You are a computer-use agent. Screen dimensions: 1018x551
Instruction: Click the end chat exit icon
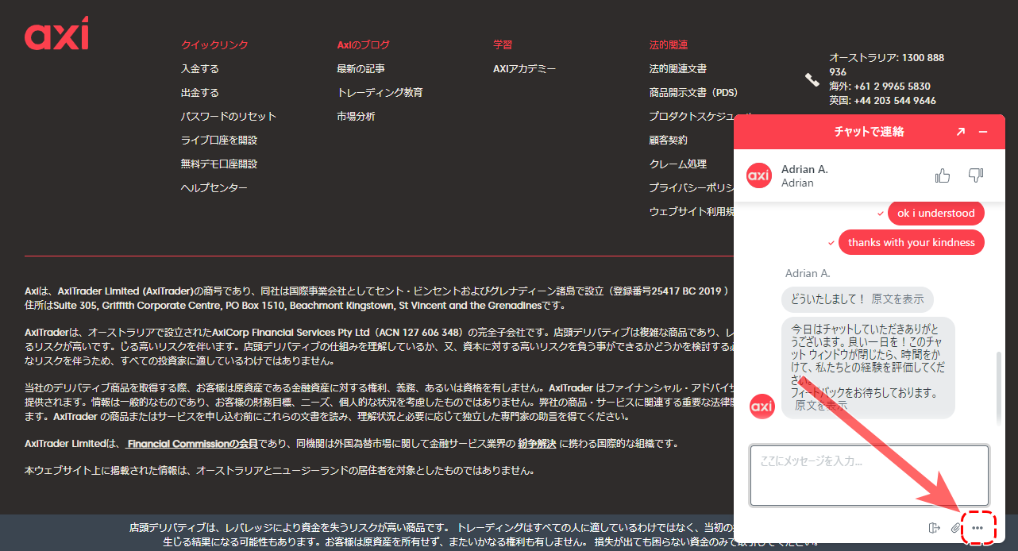(x=935, y=527)
